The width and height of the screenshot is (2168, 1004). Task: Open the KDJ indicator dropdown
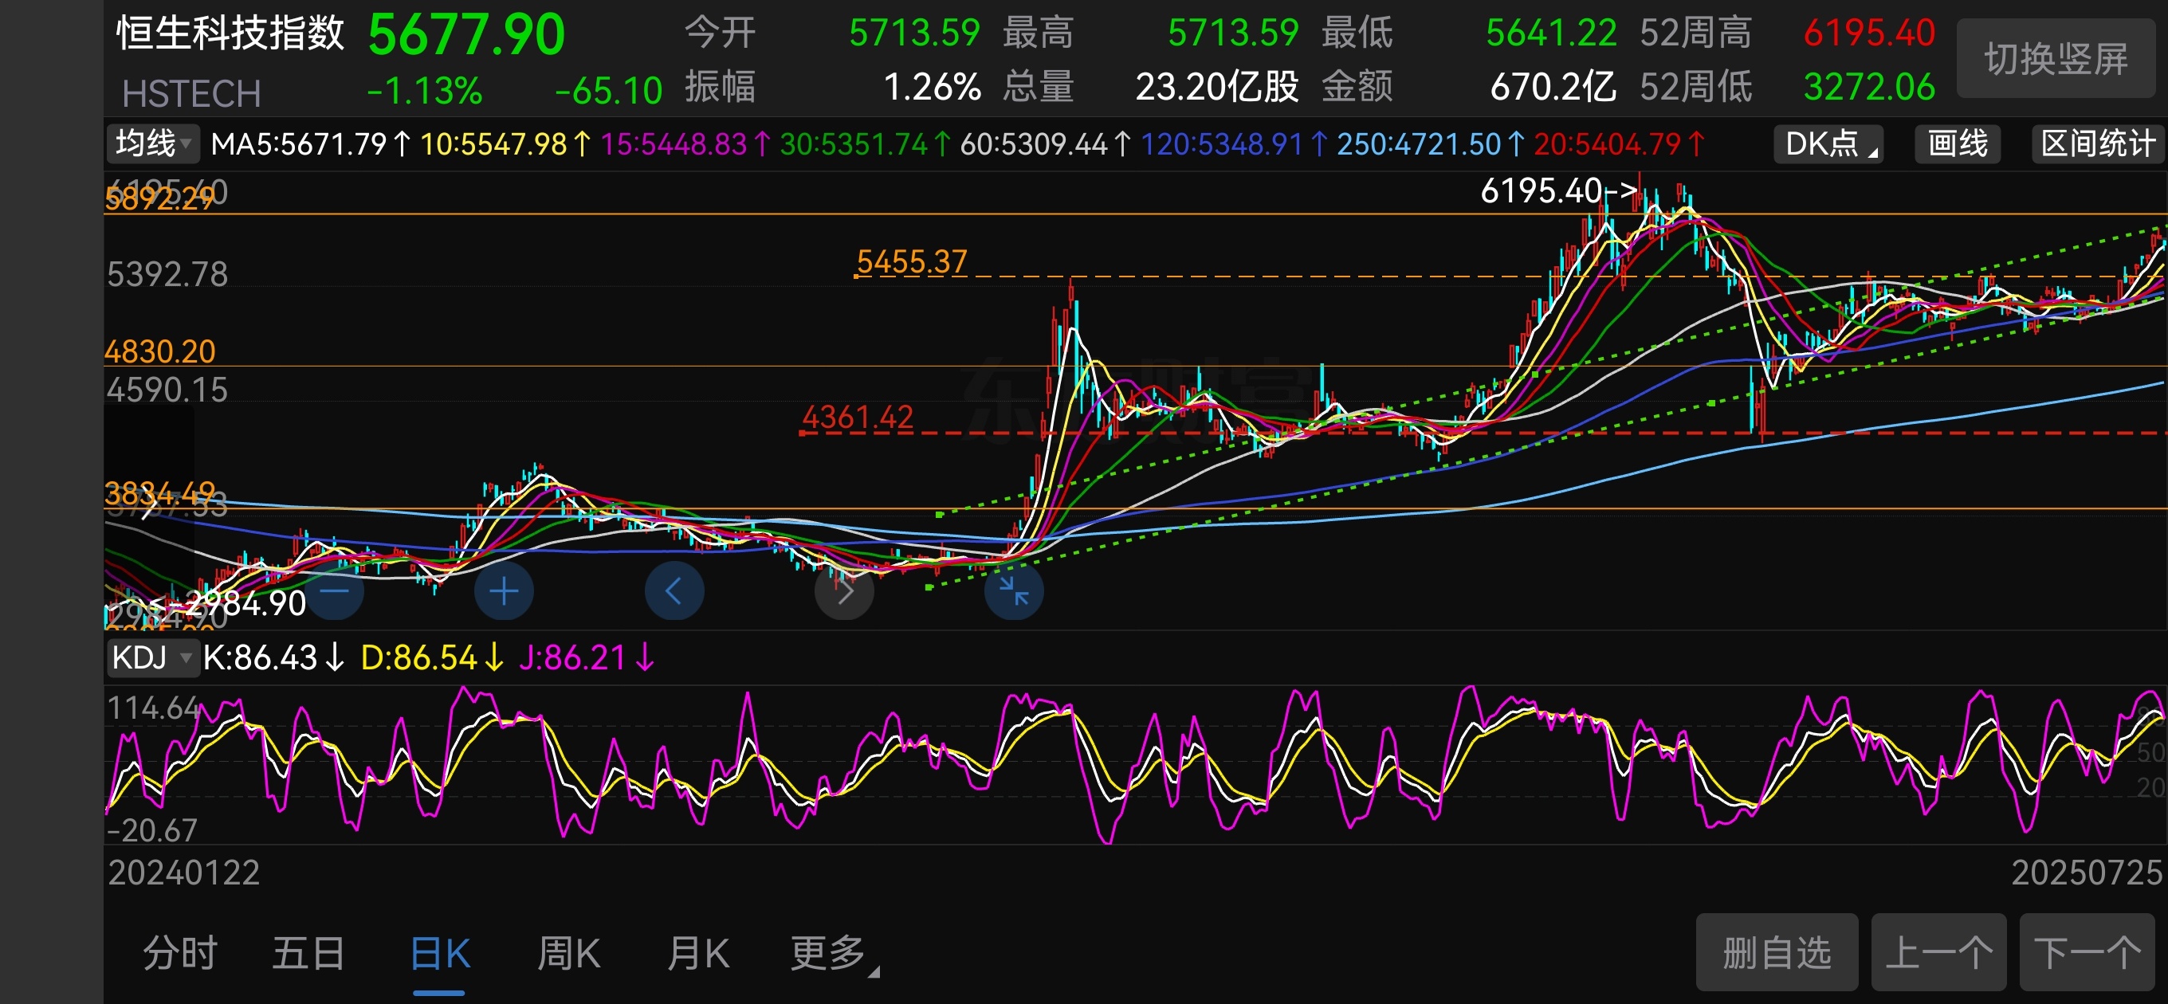151,657
